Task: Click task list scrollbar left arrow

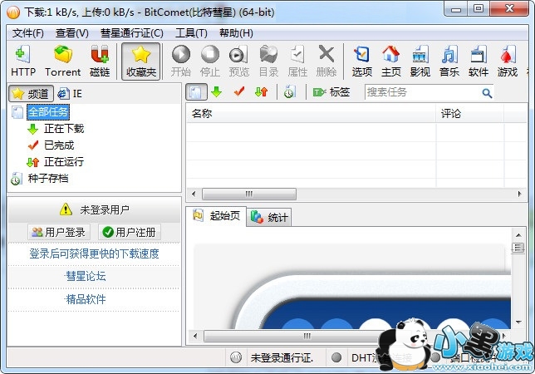Action: (194, 194)
